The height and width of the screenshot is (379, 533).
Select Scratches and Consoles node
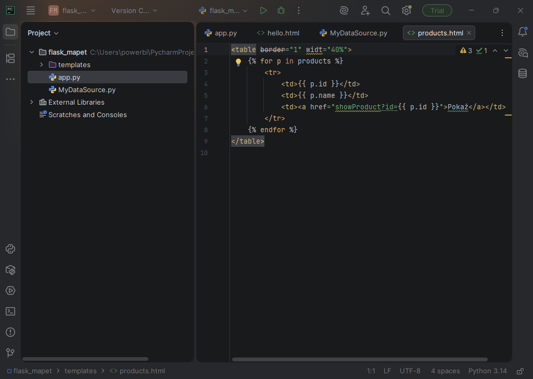pos(107,115)
